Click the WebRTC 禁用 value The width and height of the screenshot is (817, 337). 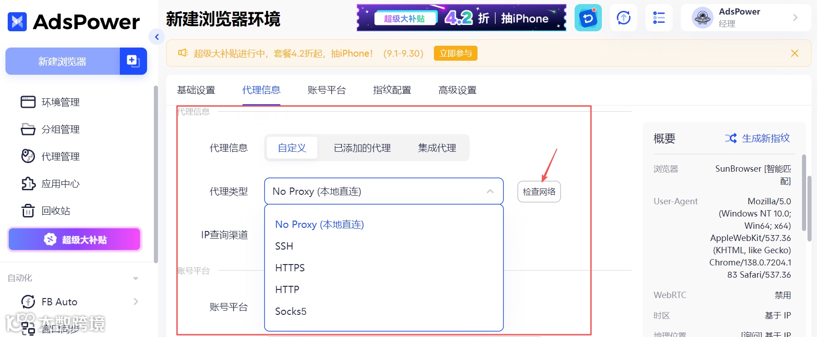tap(783, 295)
